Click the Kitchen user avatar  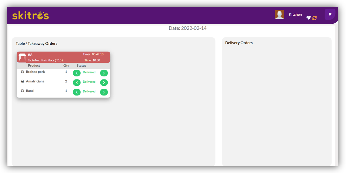pyautogui.click(x=279, y=15)
